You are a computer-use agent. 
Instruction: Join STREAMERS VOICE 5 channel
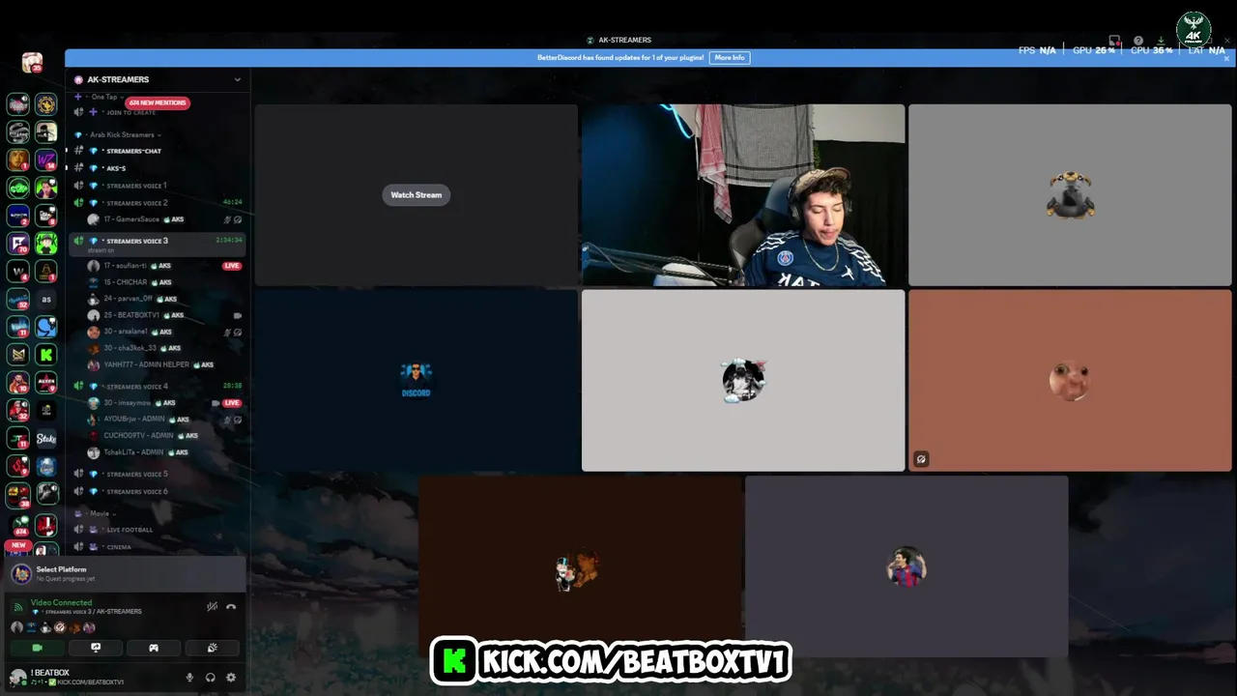(157, 474)
